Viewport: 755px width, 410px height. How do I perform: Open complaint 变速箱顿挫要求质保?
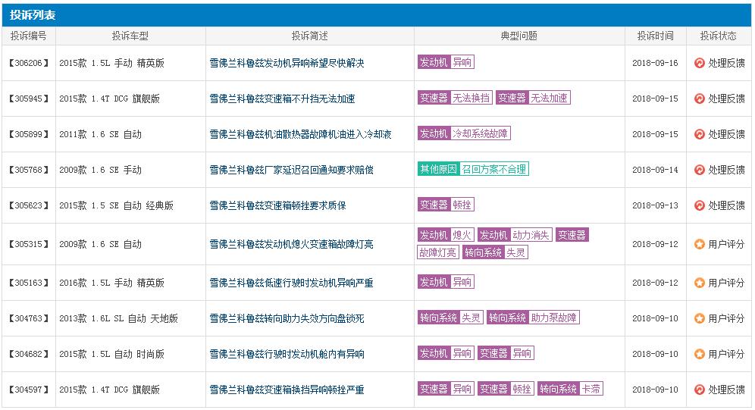[278, 205]
